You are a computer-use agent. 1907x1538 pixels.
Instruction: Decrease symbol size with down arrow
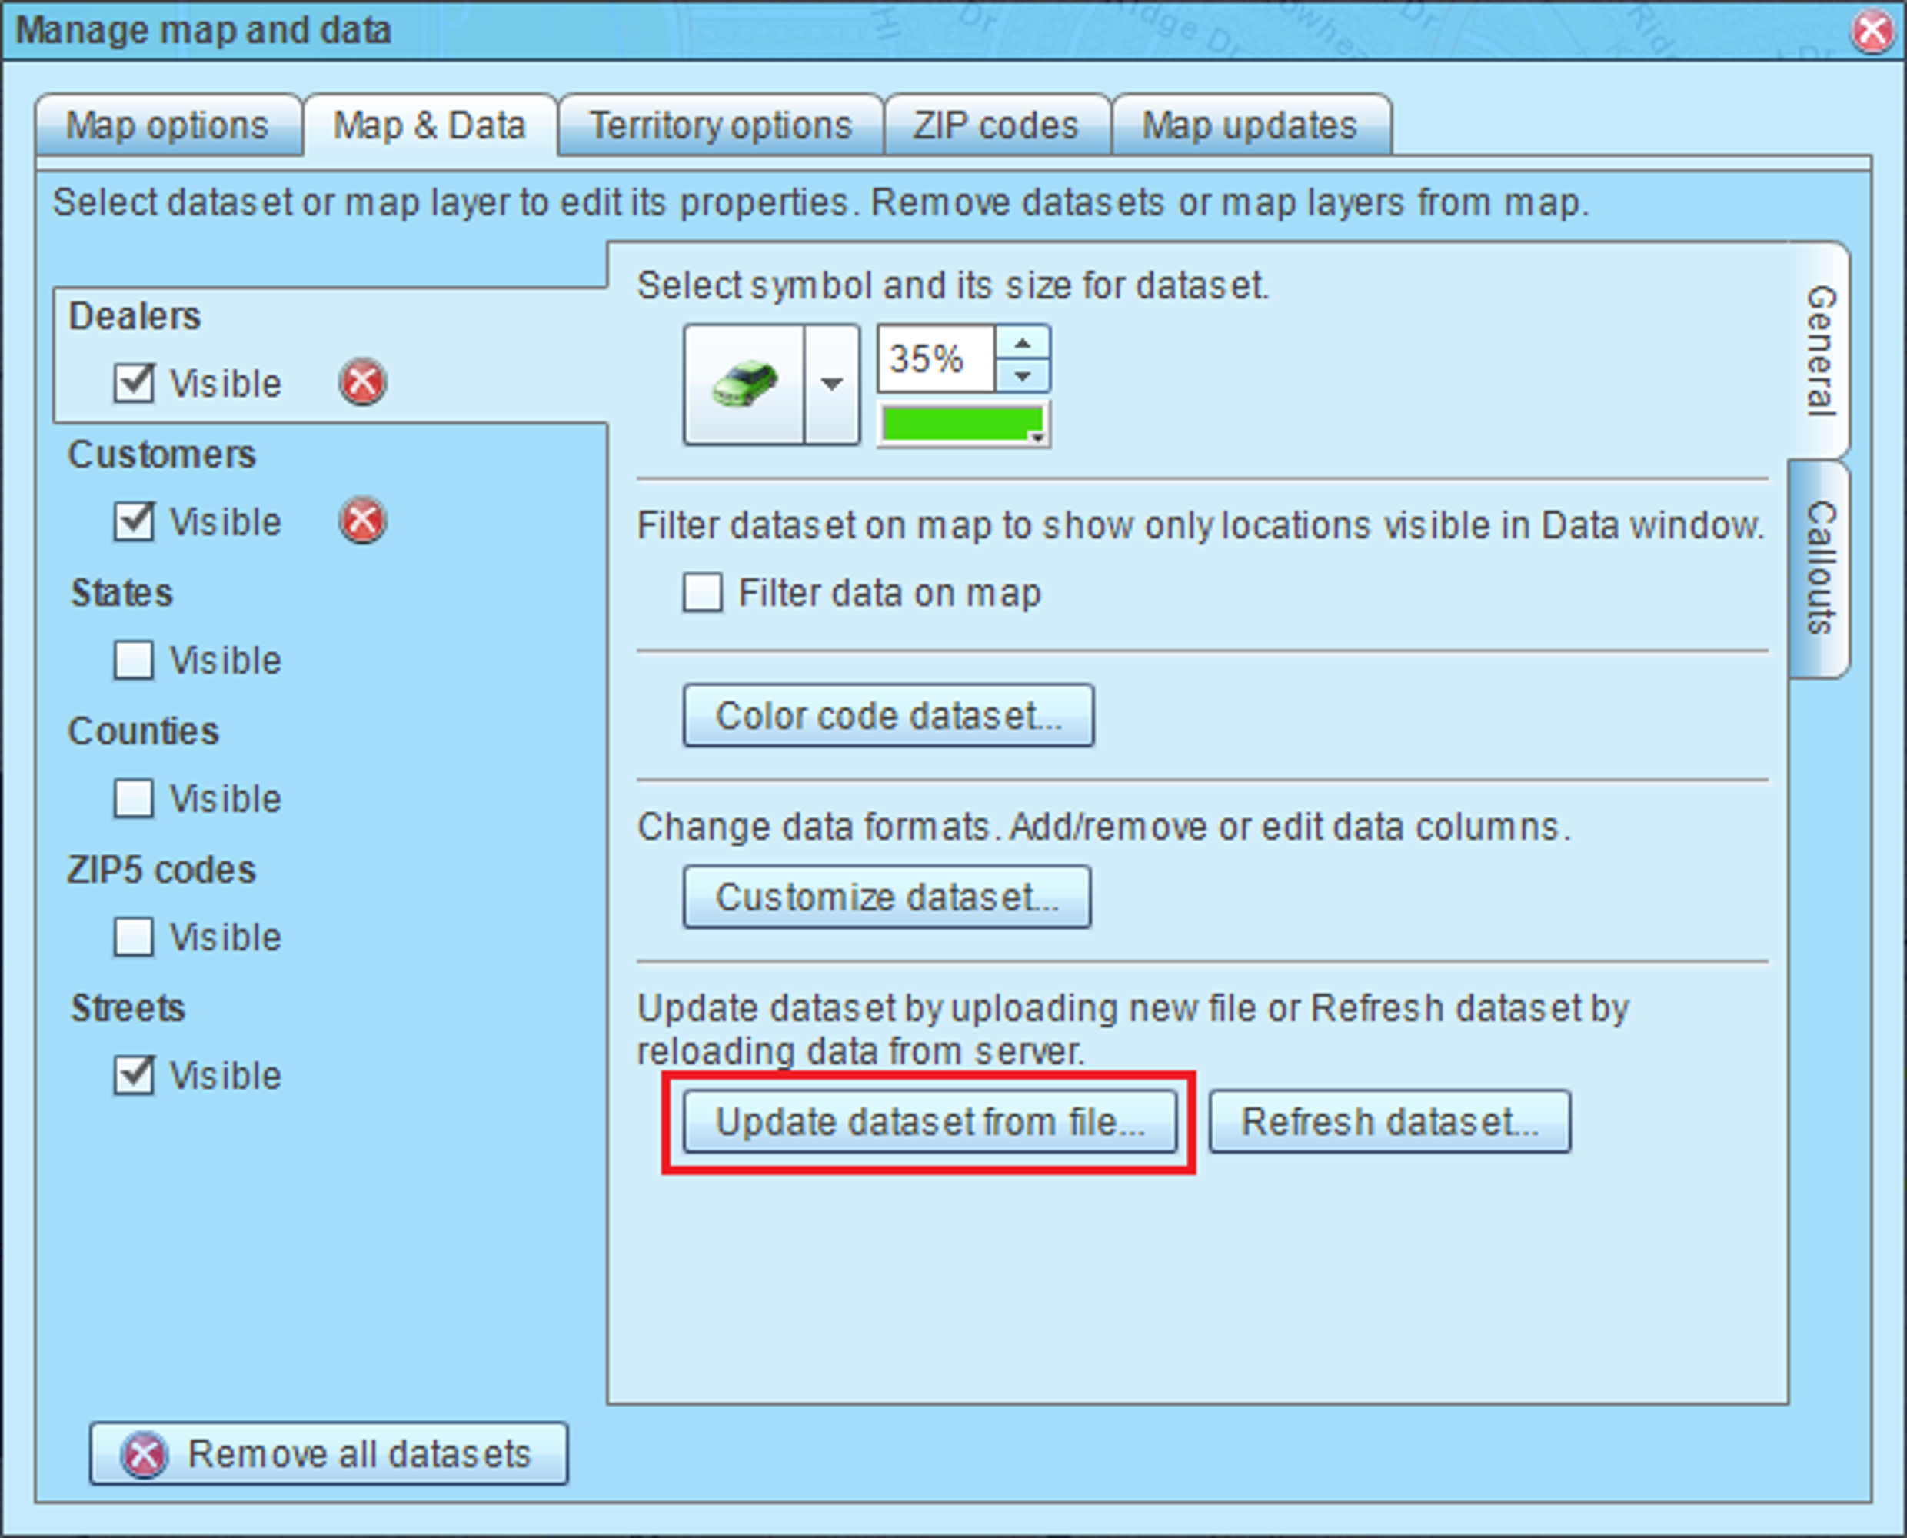(x=1022, y=375)
